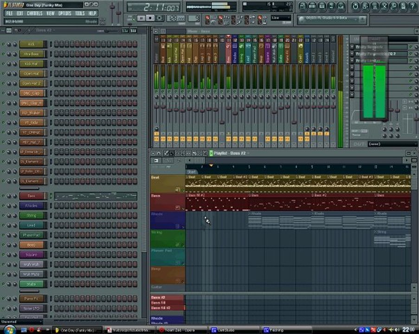
Task: Click the stop button in transport
Action: (x=150, y=18)
